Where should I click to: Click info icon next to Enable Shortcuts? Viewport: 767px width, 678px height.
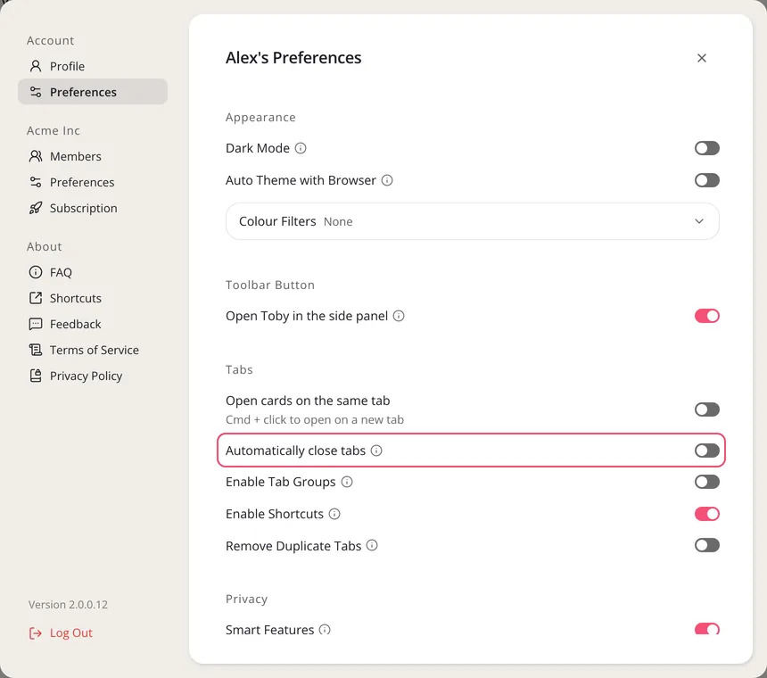pyautogui.click(x=334, y=514)
